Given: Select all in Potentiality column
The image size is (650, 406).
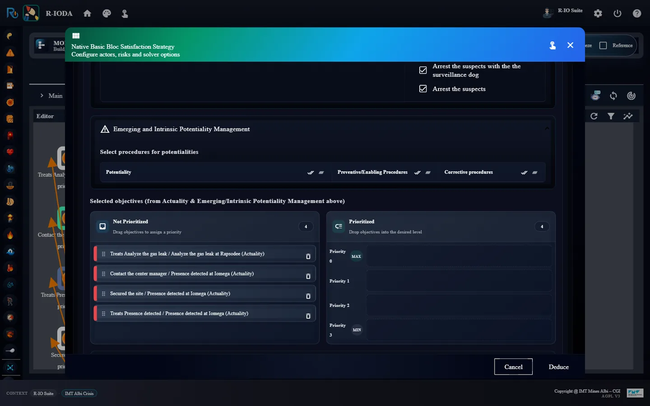Looking at the screenshot, I should pyautogui.click(x=311, y=172).
